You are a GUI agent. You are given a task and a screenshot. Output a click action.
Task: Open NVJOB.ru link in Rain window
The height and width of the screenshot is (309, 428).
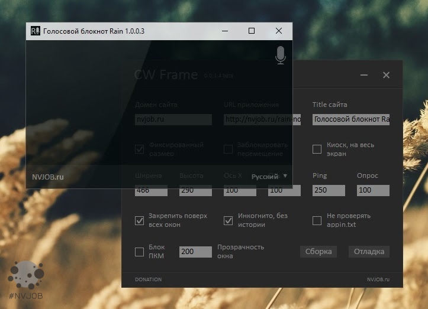click(48, 177)
